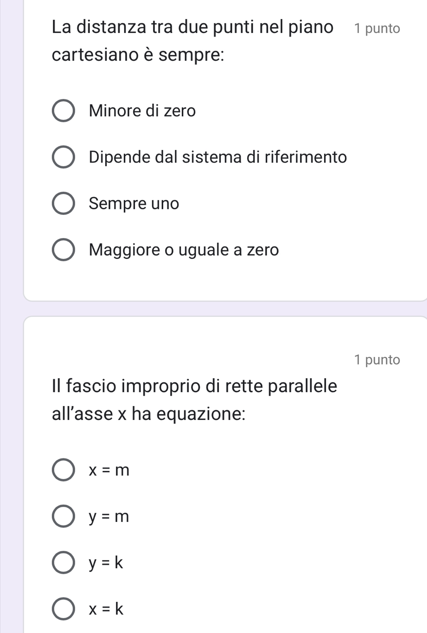This screenshot has height=633, width=427.
Task: Click the "Sempre uno" answer label
Action: tap(134, 204)
